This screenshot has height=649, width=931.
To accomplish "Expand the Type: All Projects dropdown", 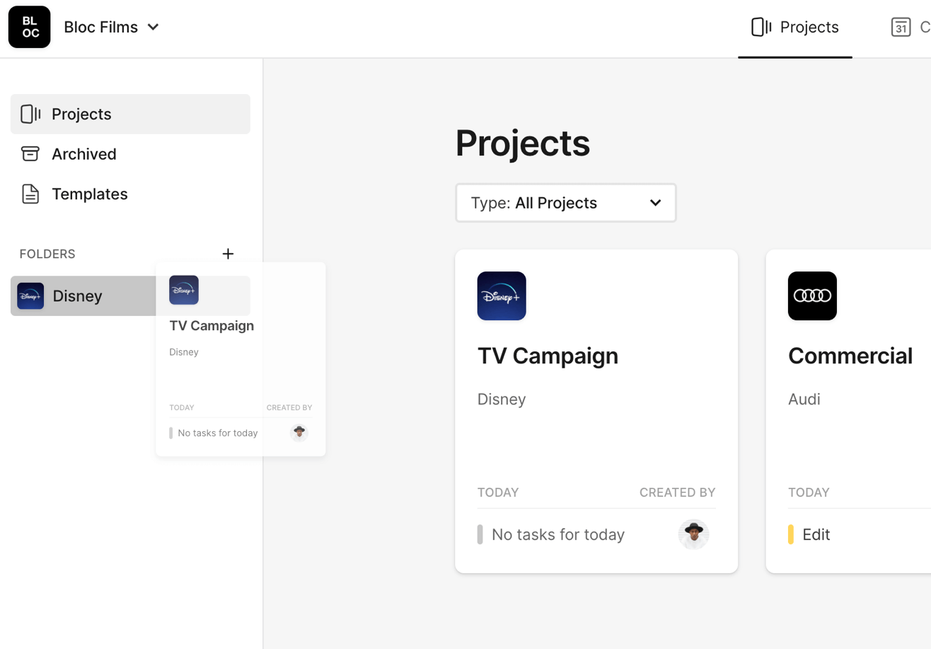I will pyautogui.click(x=565, y=204).
